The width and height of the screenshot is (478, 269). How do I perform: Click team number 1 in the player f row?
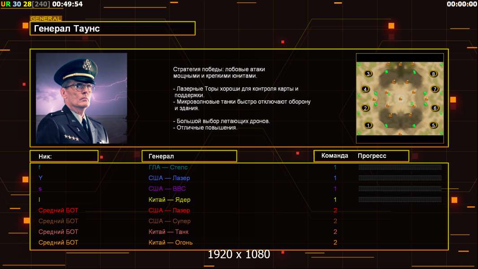tap(335, 167)
